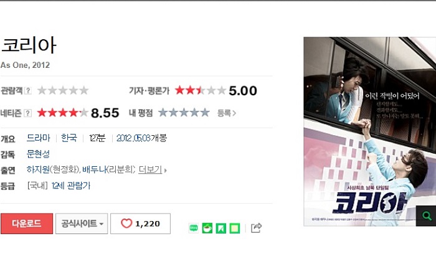436x274 pixels.
Task: Share via the green chat bubble icon
Action: pos(194,228)
